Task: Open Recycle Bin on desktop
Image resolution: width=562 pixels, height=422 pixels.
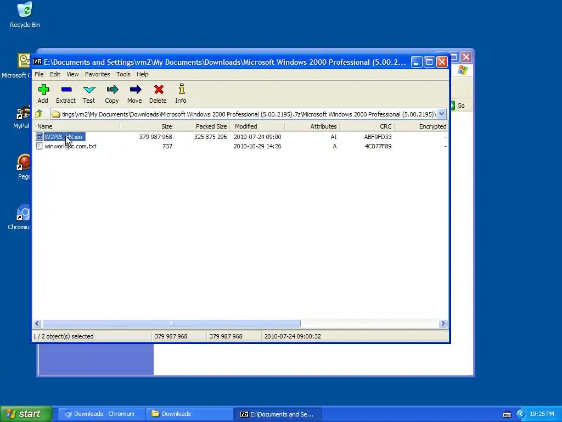Action: 25,15
